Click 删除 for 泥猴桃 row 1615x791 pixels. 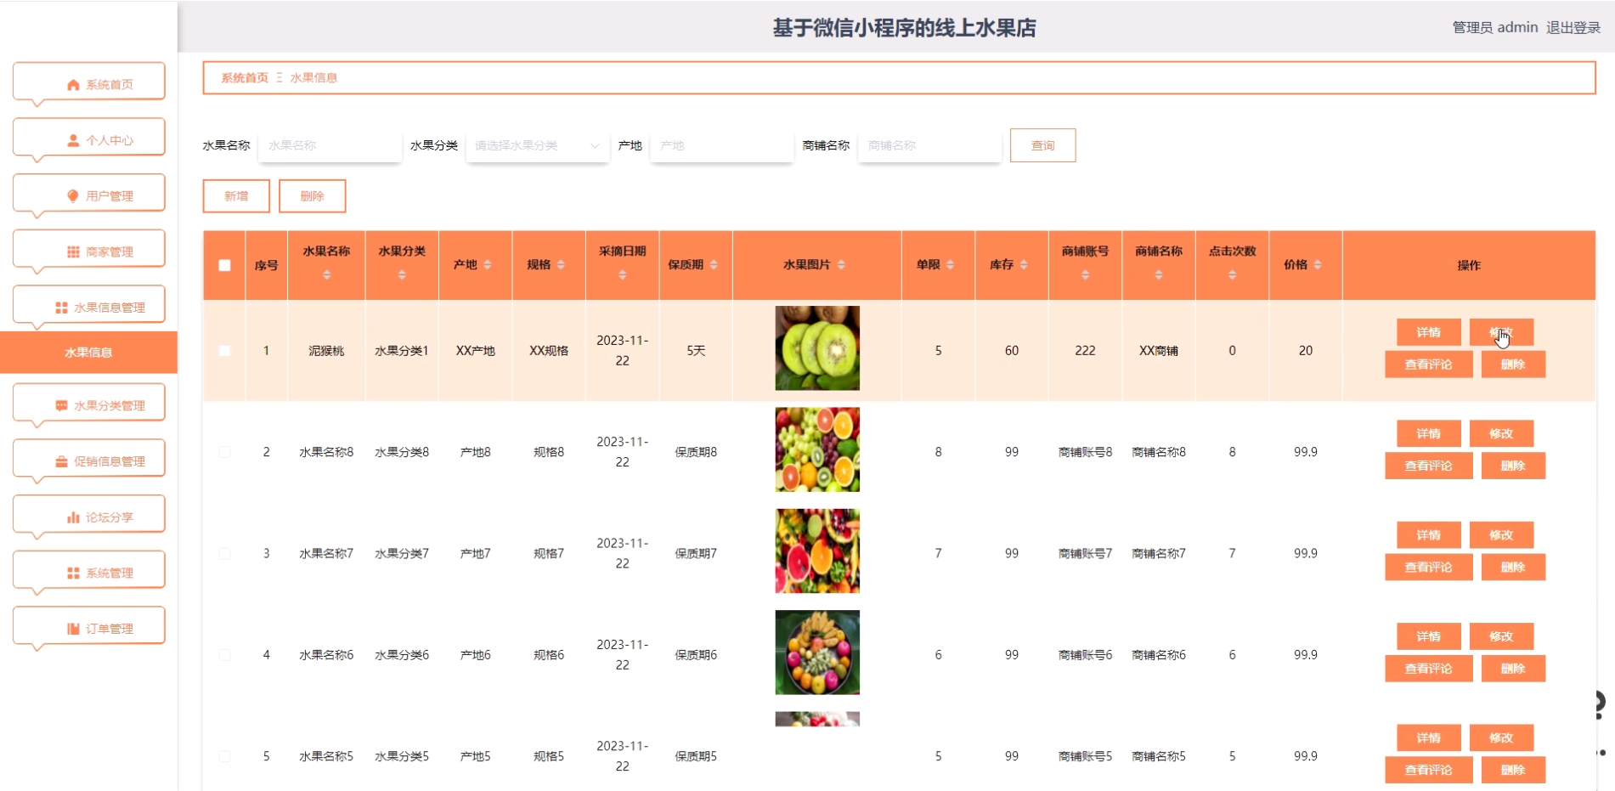[1513, 364]
